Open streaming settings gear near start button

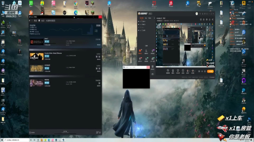pos(205,71)
